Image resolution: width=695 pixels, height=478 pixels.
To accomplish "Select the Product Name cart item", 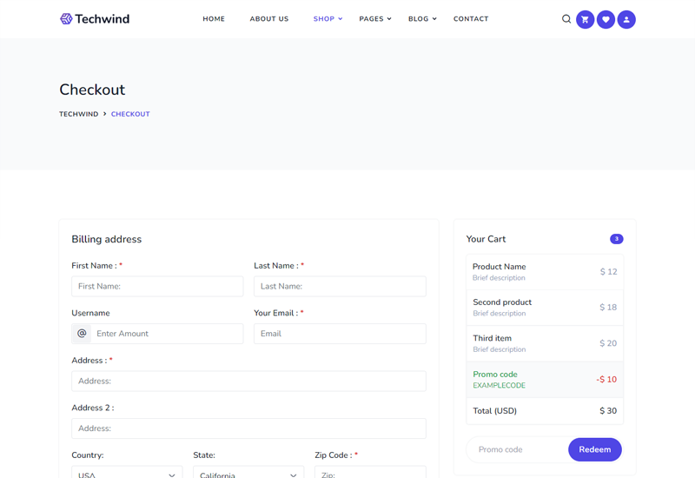I will click(x=545, y=272).
